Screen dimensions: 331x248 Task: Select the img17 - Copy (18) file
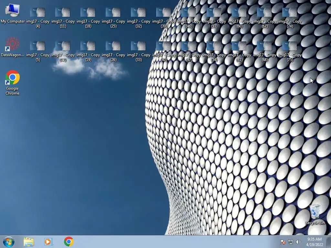[x=88, y=18]
